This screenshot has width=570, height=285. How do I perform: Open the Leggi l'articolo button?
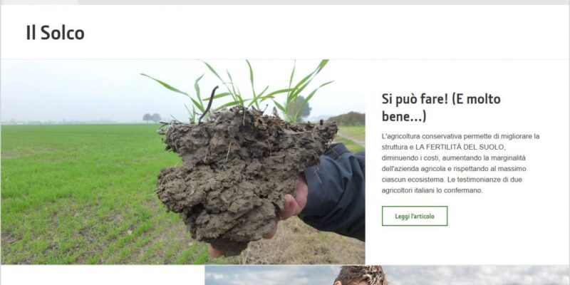click(x=415, y=217)
